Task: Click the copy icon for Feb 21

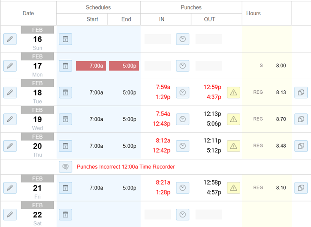Action: coord(301,188)
